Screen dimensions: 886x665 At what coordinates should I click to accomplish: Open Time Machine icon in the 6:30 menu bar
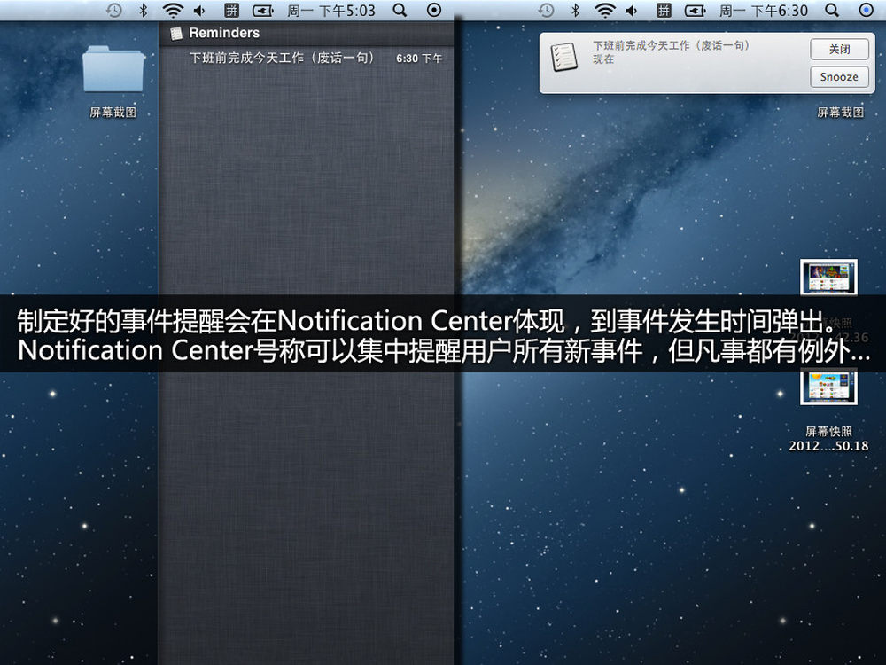pyautogui.click(x=547, y=10)
